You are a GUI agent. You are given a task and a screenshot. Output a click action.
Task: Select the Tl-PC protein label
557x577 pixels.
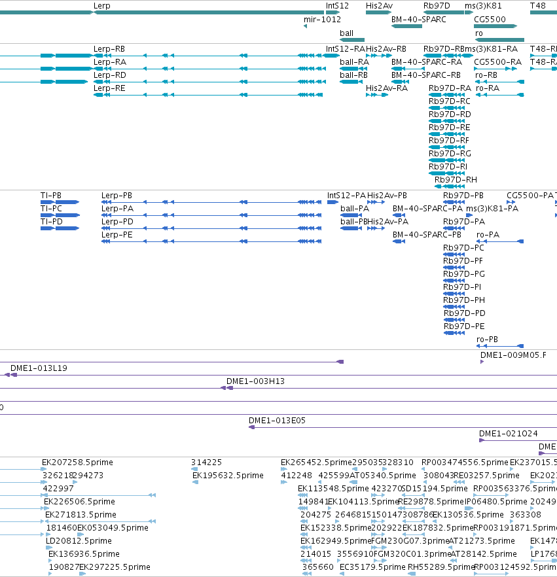51,209
